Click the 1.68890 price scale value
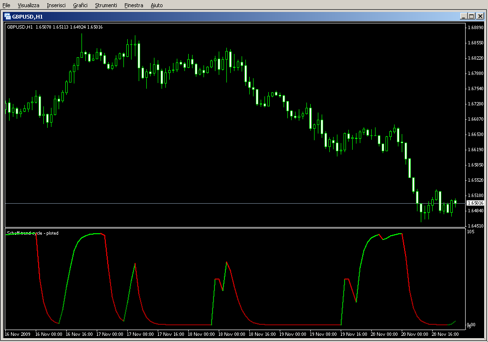Image resolution: width=488 pixels, height=342 pixels. point(476,27)
